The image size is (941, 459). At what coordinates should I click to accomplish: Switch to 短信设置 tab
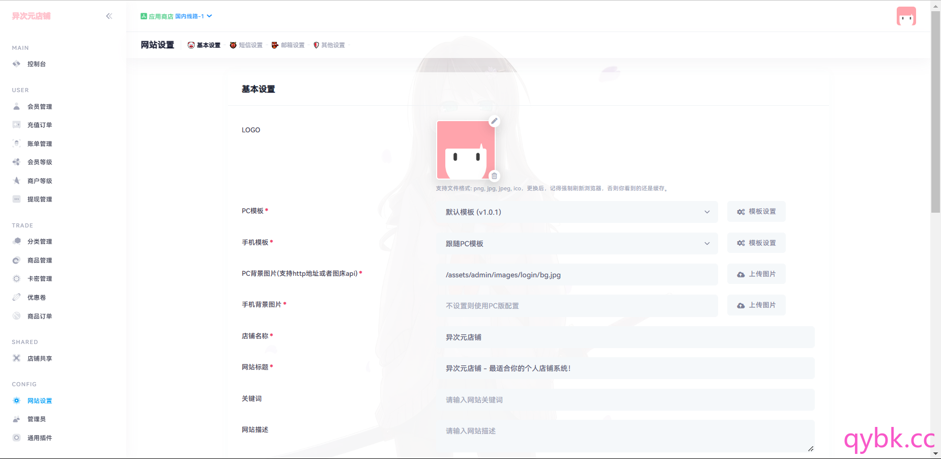(x=246, y=45)
